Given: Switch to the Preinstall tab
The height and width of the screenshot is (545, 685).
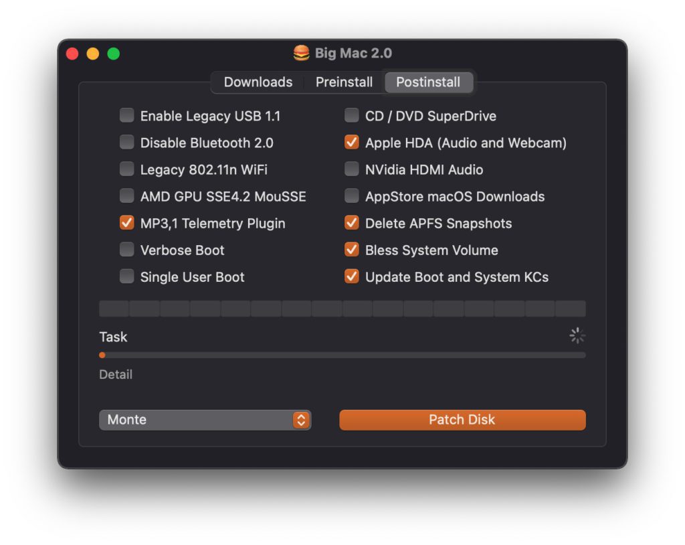Looking at the screenshot, I should click(344, 82).
